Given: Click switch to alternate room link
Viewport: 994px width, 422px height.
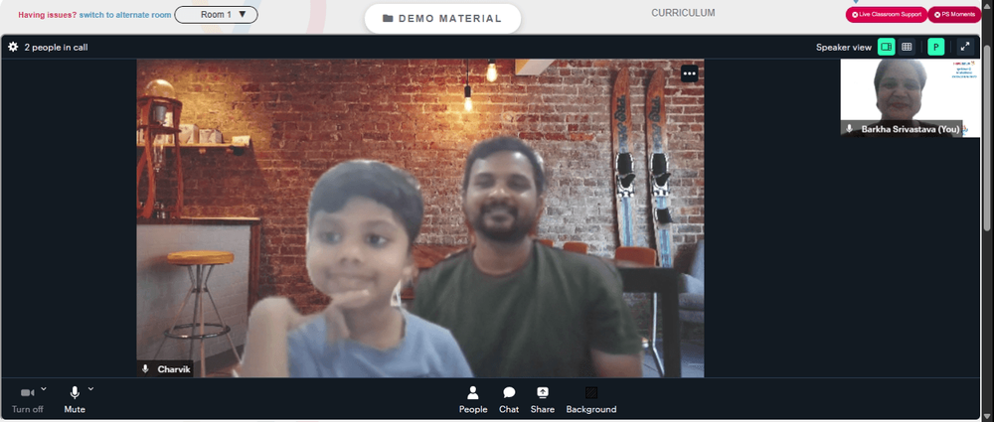Looking at the screenshot, I should click(x=125, y=15).
